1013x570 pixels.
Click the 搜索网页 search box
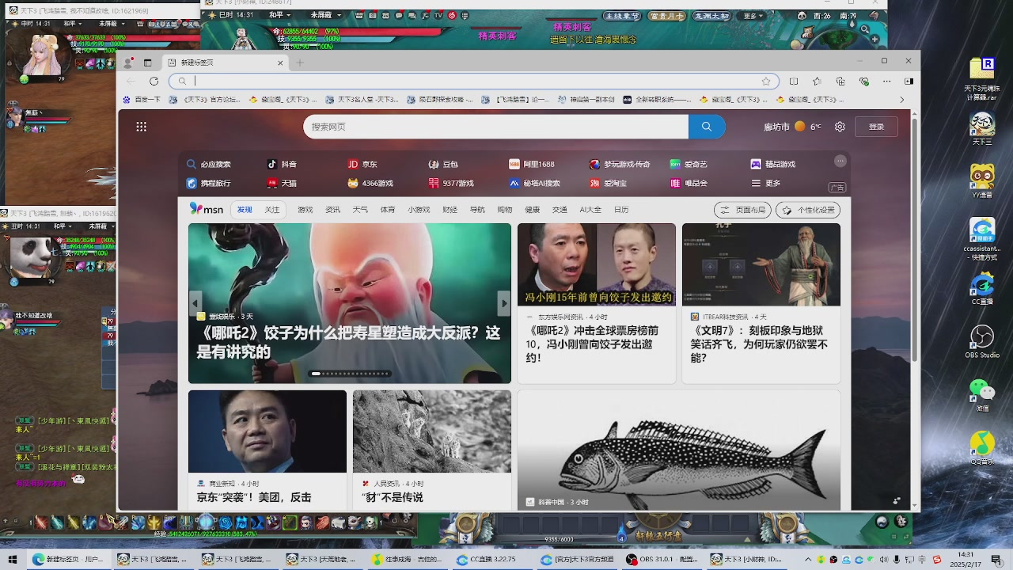click(x=495, y=127)
